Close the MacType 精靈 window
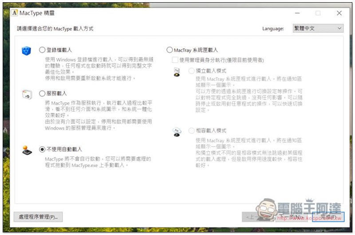The height and width of the screenshot is (235, 355). click(x=339, y=13)
